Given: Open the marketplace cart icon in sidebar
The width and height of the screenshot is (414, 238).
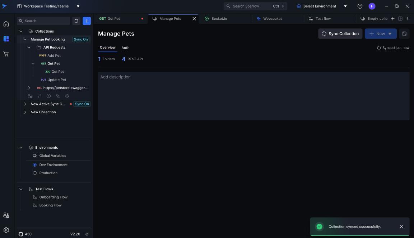Looking at the screenshot, I should pos(6,54).
